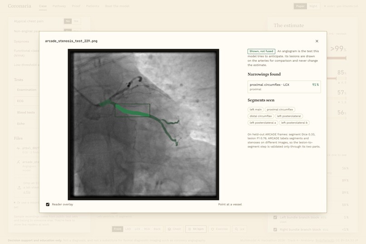Click the 'Segments seen' heading
This screenshot has width=366, height=244.
pos(261,100)
